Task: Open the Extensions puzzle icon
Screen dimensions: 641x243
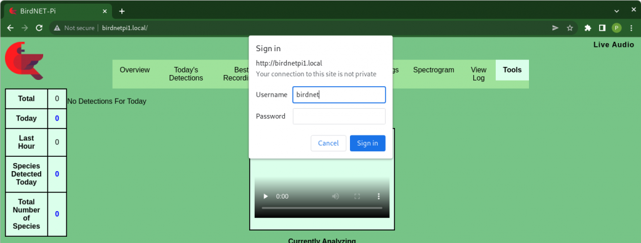Action: pos(588,27)
